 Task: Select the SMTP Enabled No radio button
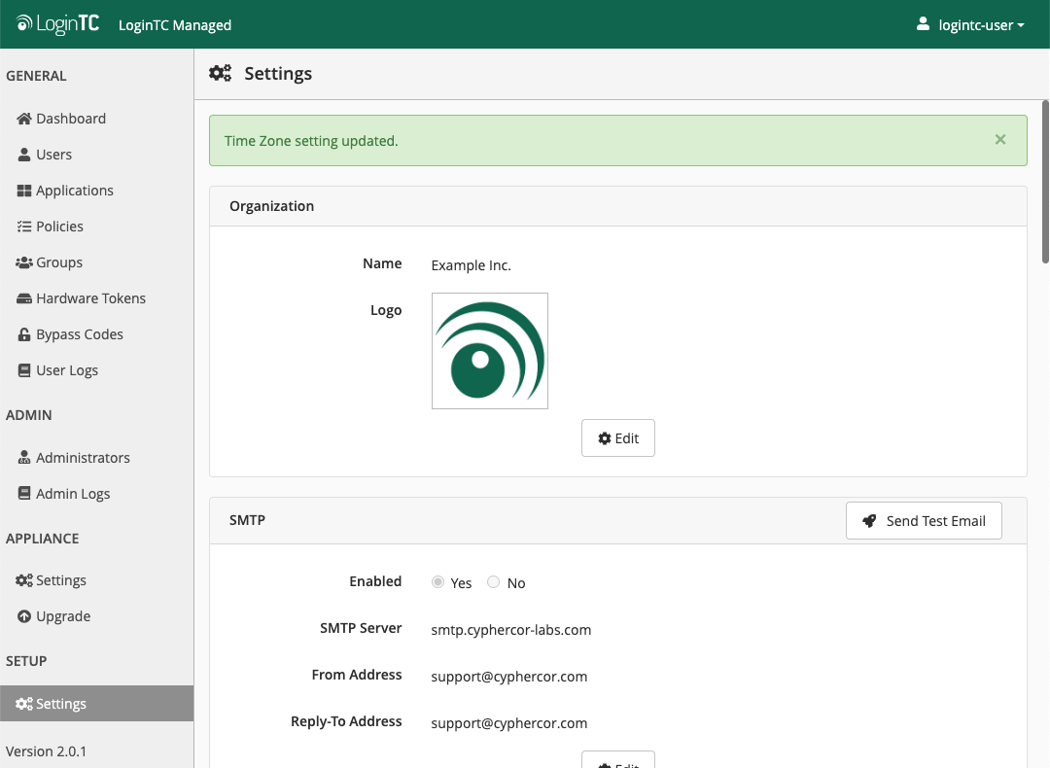tap(494, 582)
